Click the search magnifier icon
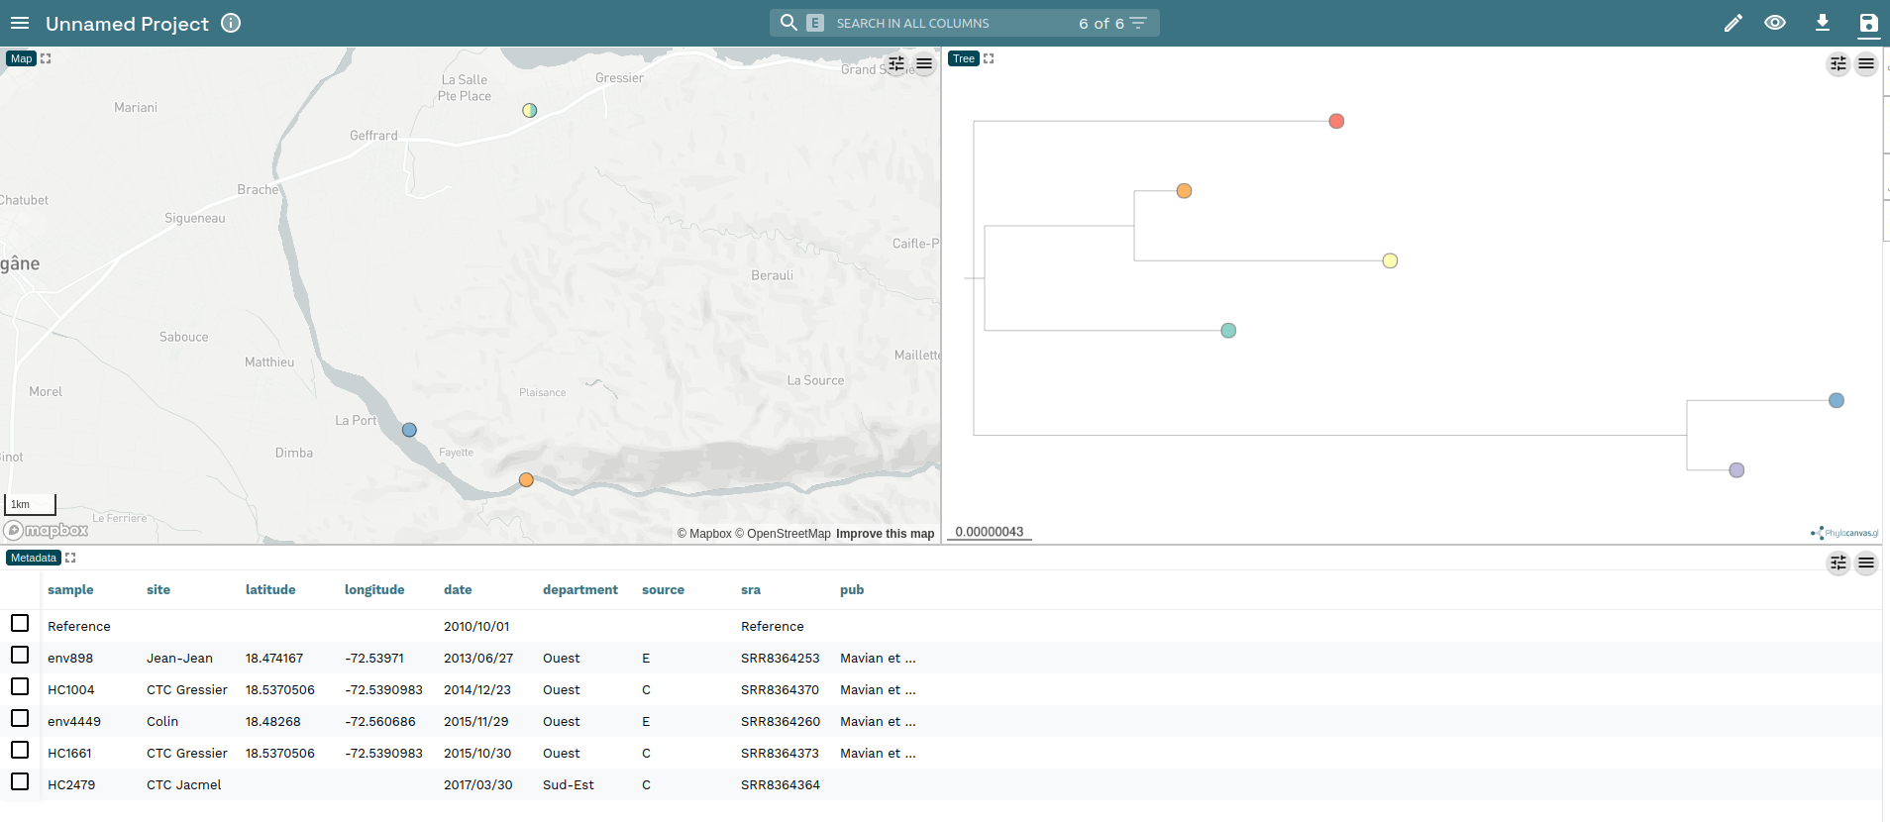 click(x=788, y=23)
